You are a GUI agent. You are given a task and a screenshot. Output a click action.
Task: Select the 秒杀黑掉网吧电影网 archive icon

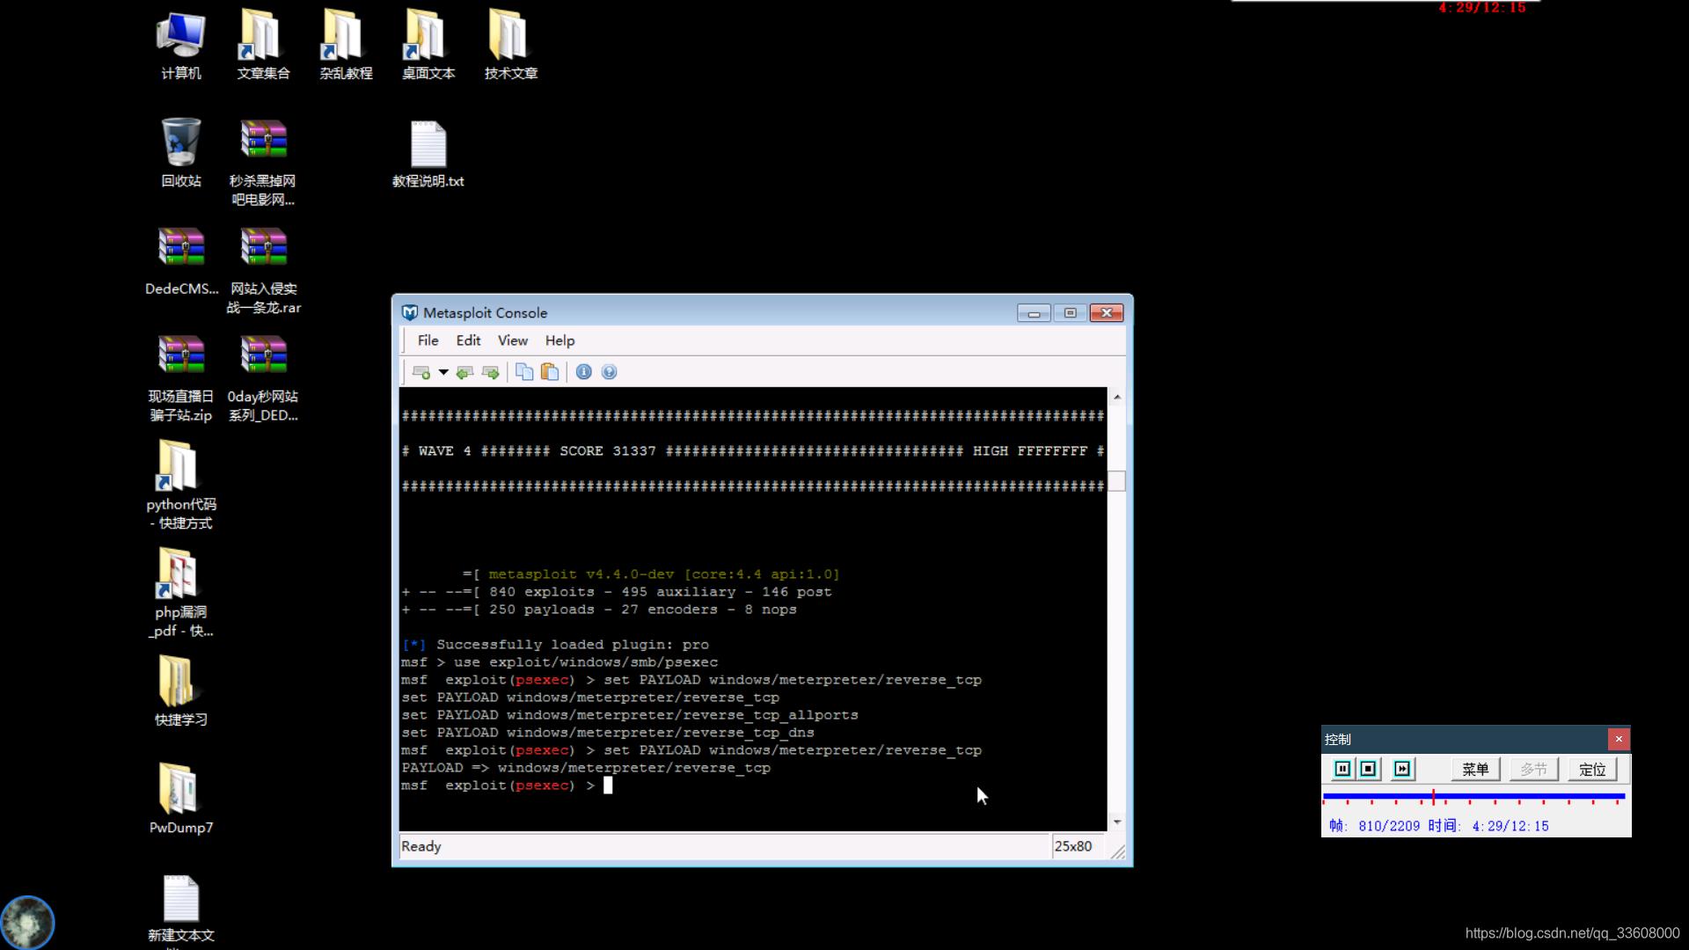tap(263, 163)
